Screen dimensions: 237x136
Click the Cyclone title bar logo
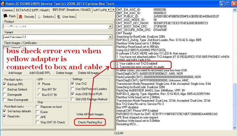point(3,3)
